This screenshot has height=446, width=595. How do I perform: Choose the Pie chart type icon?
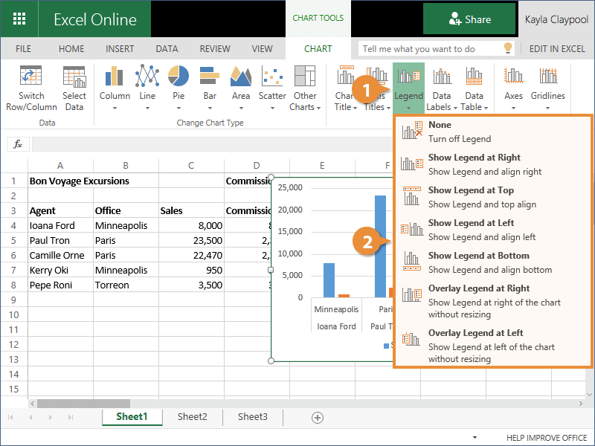[178, 77]
